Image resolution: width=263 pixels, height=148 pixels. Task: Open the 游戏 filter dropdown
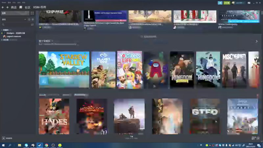(x=14, y=19)
